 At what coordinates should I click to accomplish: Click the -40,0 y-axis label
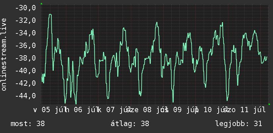tap(26, 71)
